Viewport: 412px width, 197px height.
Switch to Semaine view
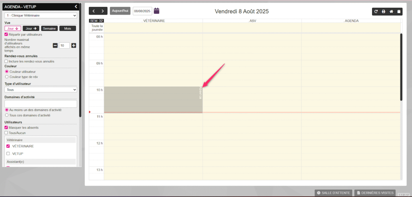click(49, 29)
